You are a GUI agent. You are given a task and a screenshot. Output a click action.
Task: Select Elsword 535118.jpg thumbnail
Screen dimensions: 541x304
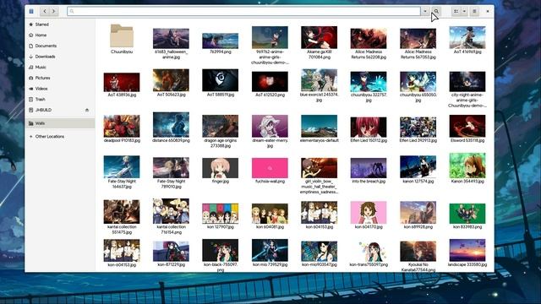(x=467, y=126)
